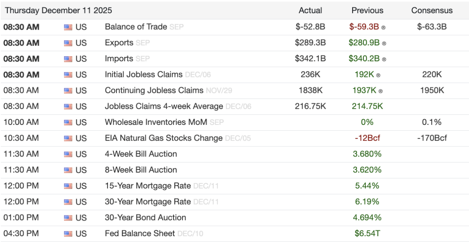Viewport: 469px width, 242px height.
Task: Click the revised icon next to $340.2B
Action: pyautogui.click(x=384, y=59)
